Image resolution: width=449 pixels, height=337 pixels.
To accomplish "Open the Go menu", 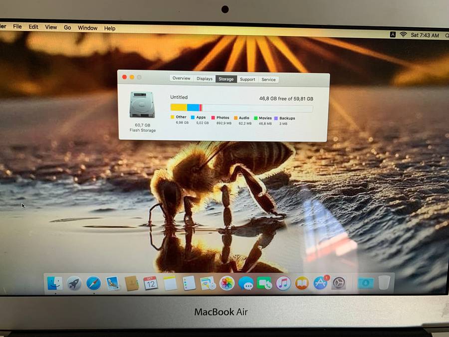I will tap(67, 27).
